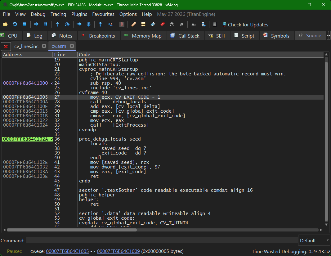Click the Code column header
This screenshot has width=331, height=256.
pos(200,55)
